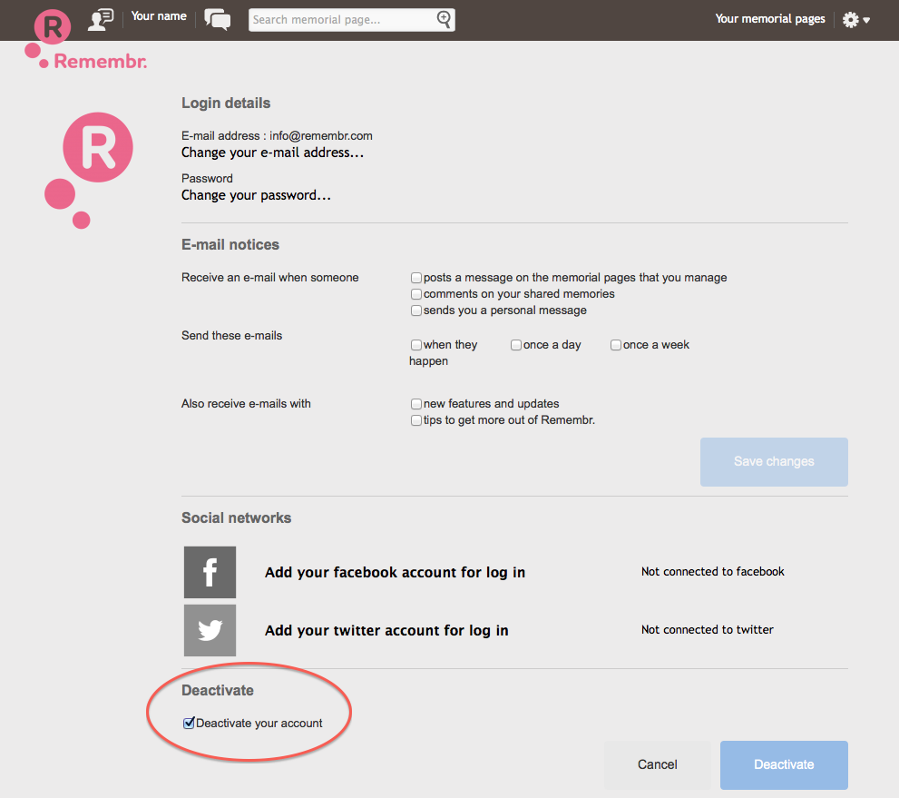The image size is (899, 798).
Task: Open the messages speech bubble icon
Action: point(218,19)
